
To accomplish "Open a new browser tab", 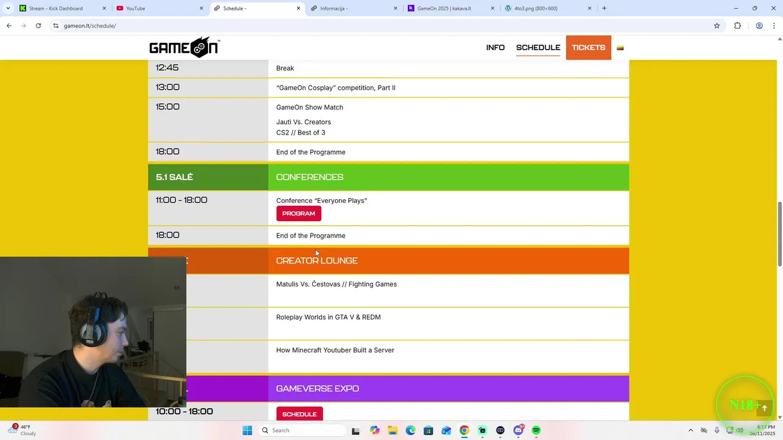I will 604,9.
